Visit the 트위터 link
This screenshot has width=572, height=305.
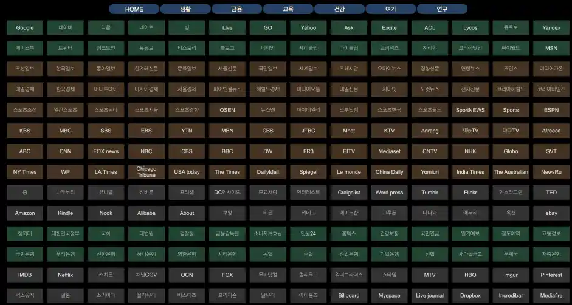pos(65,48)
